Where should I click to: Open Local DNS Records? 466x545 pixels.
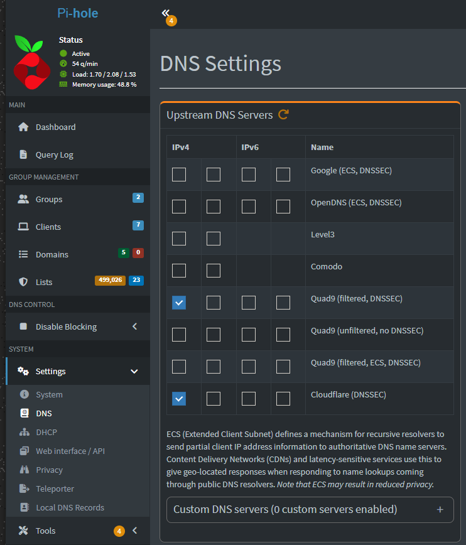(x=70, y=507)
